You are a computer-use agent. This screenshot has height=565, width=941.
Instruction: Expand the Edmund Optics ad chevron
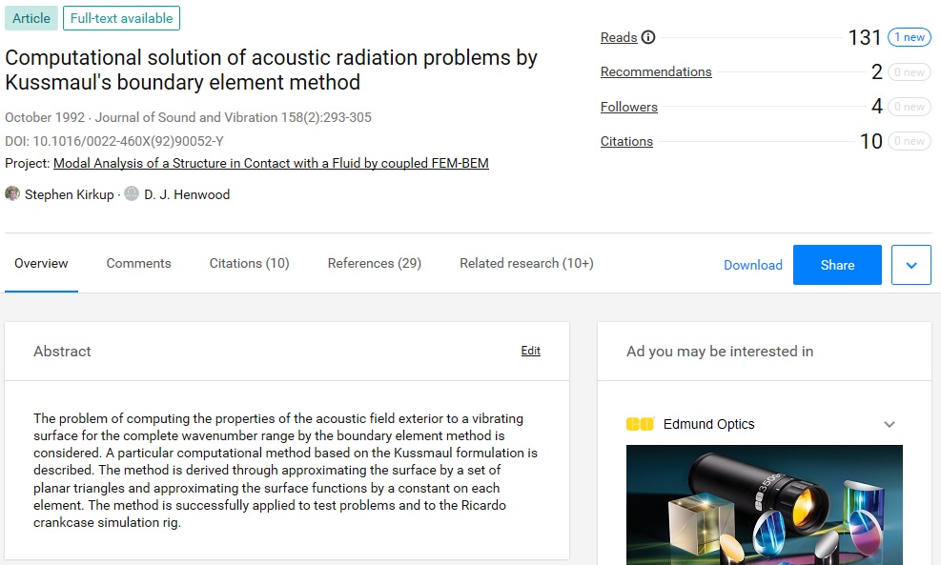[x=890, y=424]
